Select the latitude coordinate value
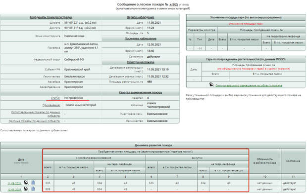The height and width of the screenshot is (194, 307). [x=80, y=23]
